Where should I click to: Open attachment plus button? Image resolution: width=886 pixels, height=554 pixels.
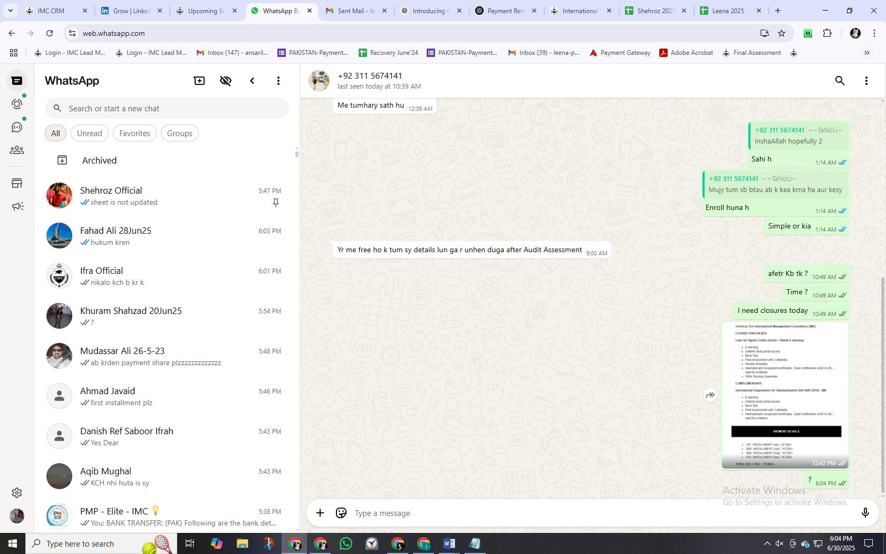pyautogui.click(x=320, y=513)
